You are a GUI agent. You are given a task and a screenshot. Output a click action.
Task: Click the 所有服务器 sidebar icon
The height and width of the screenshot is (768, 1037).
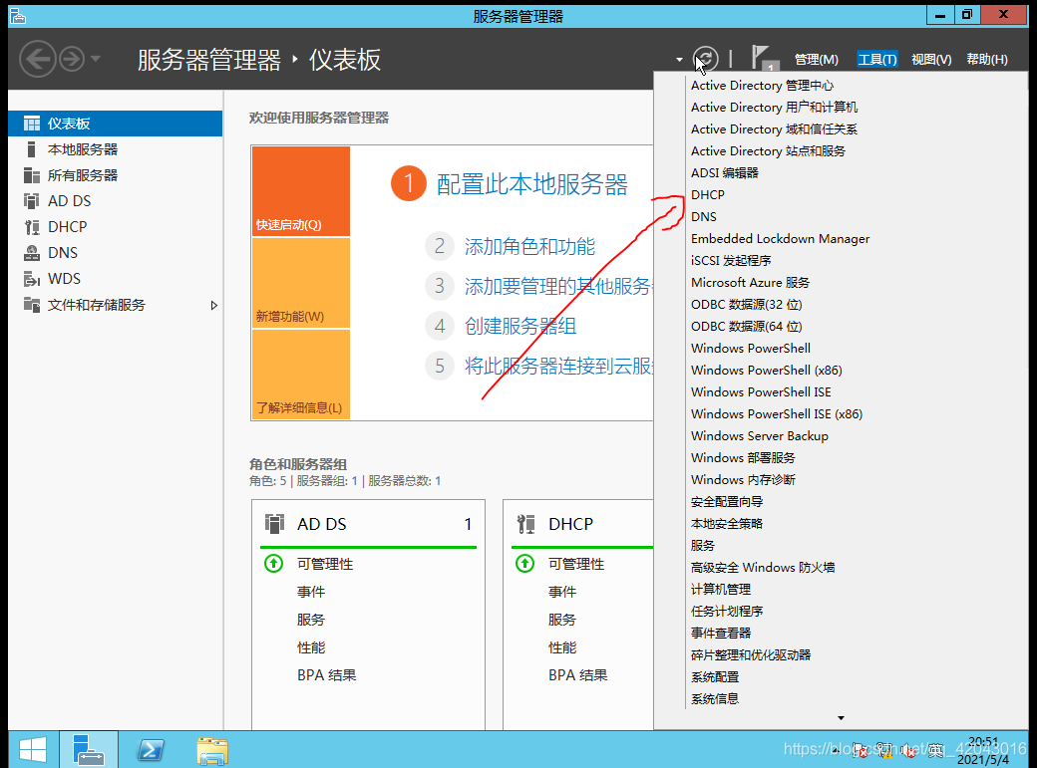coord(31,175)
